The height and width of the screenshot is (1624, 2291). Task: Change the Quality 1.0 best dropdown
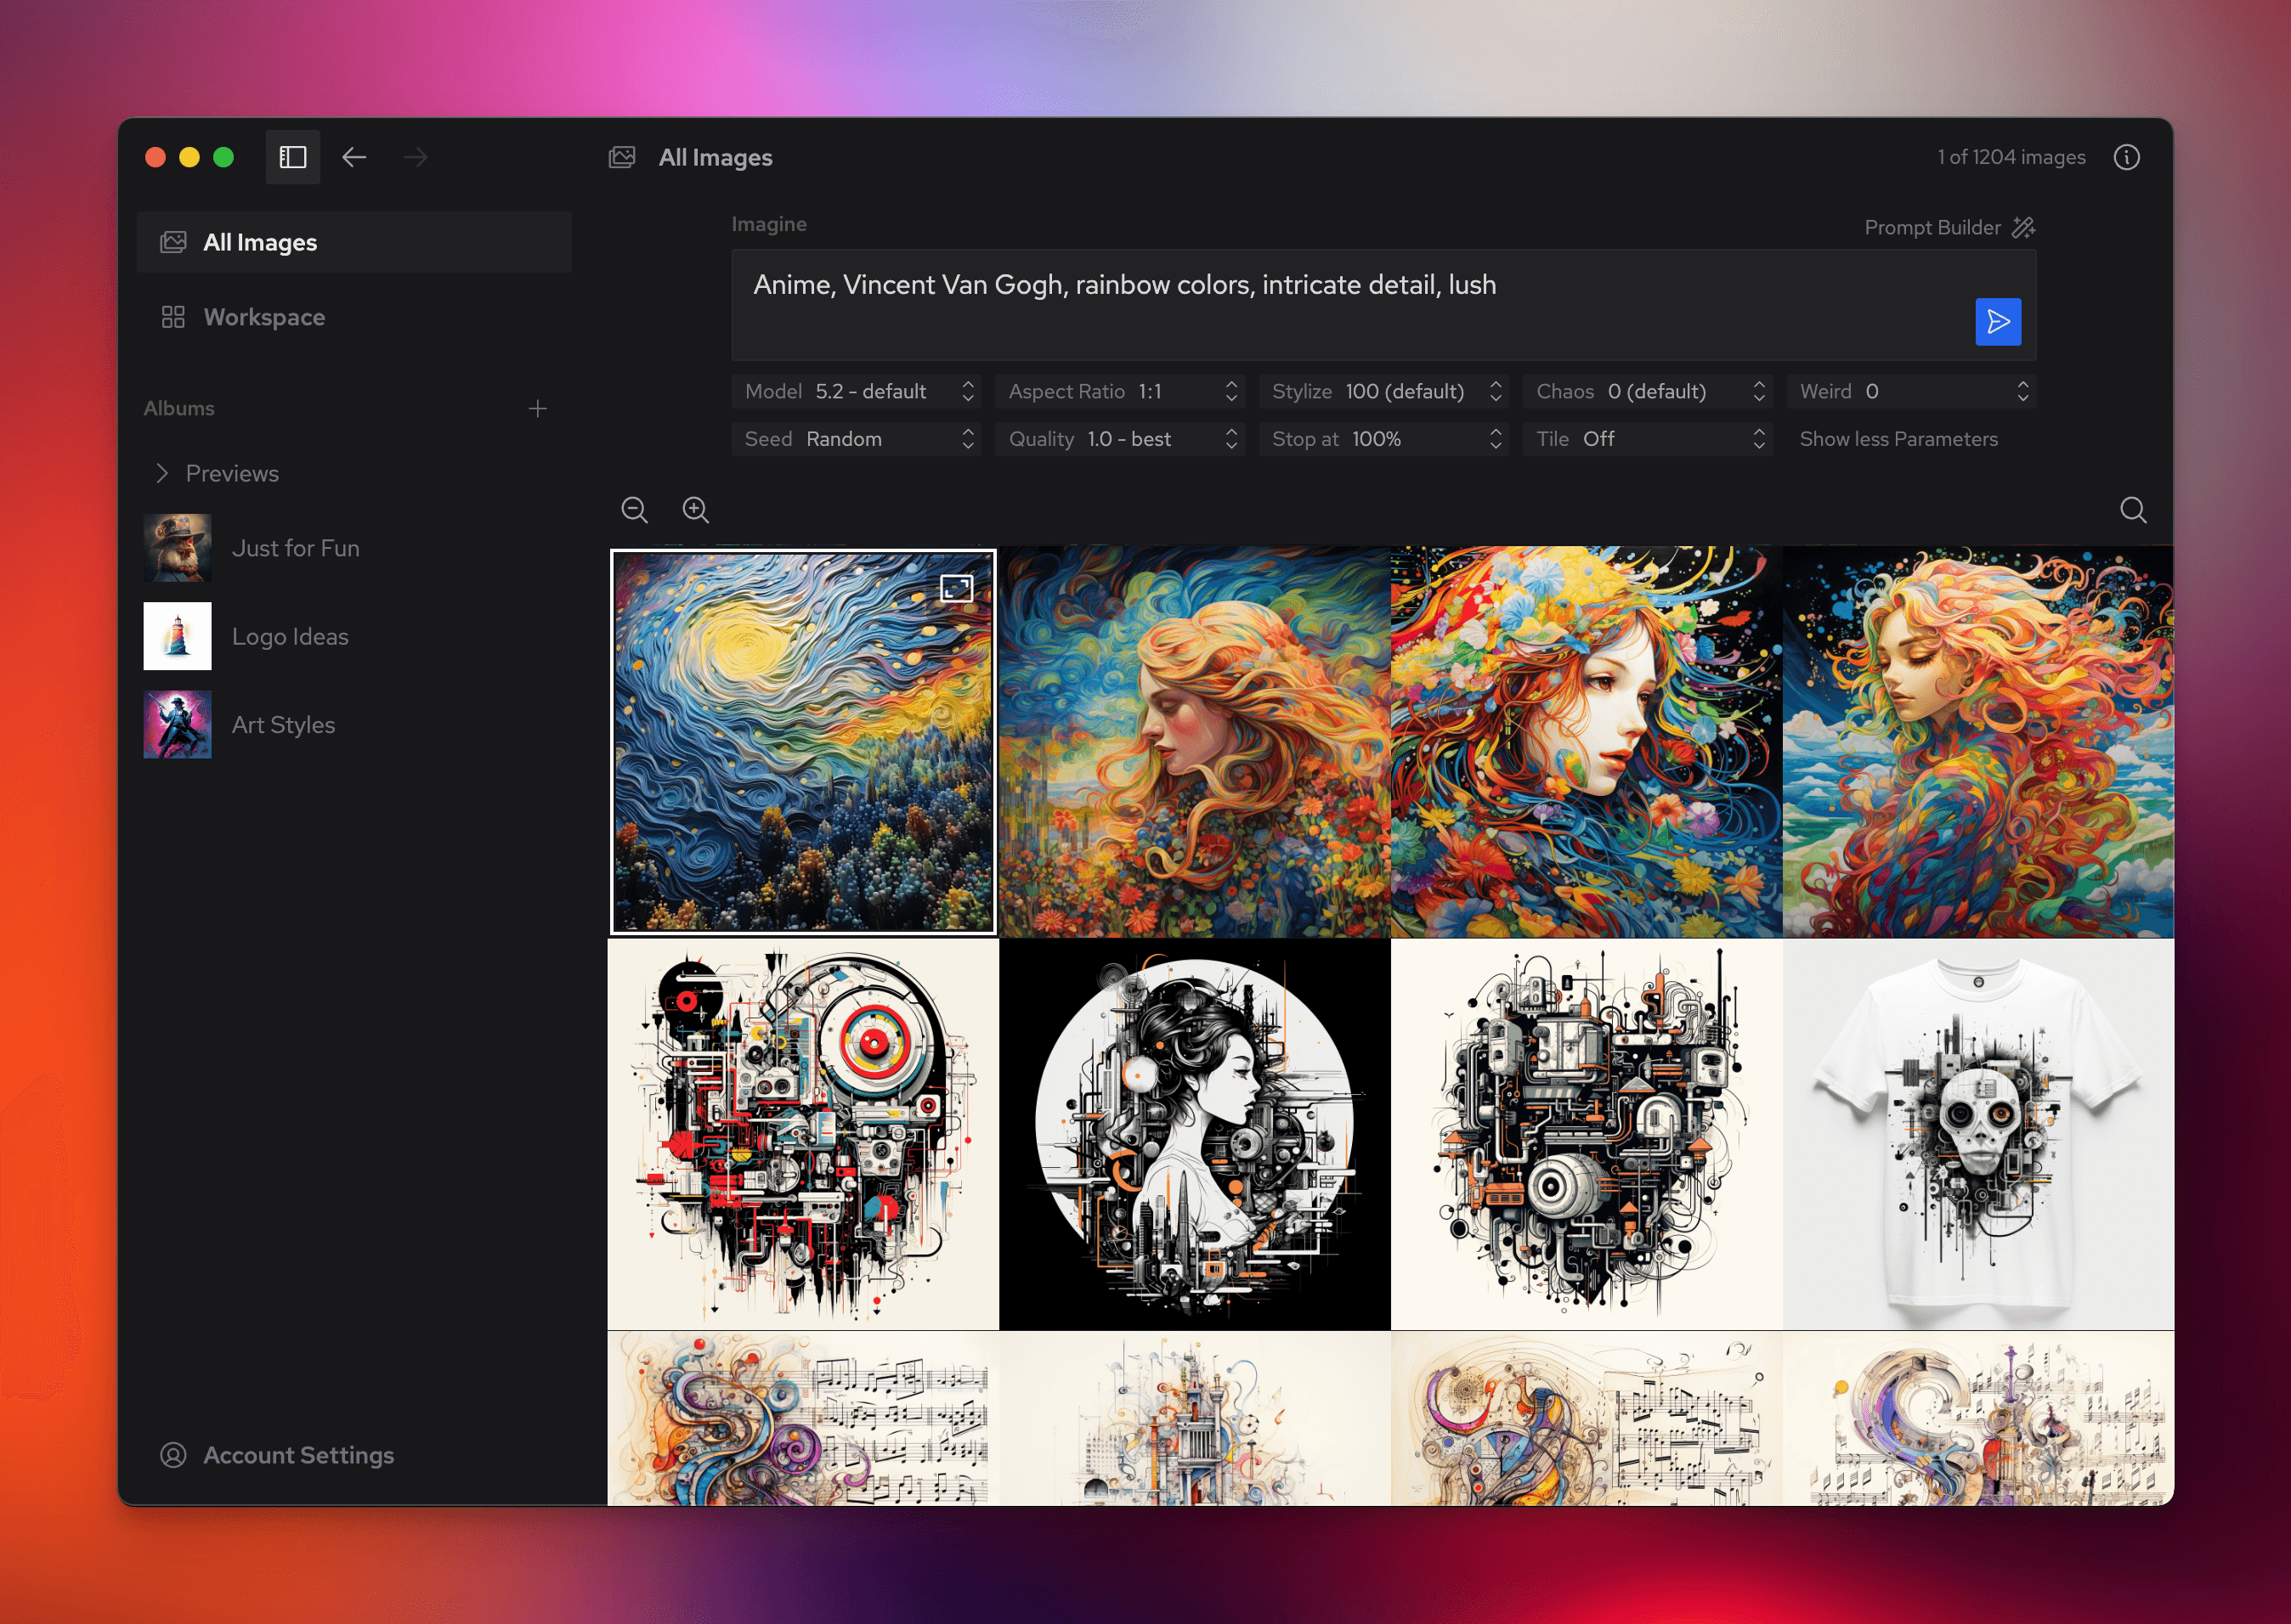[1119, 439]
